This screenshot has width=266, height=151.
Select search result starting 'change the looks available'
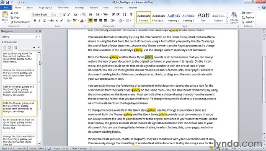19,74
